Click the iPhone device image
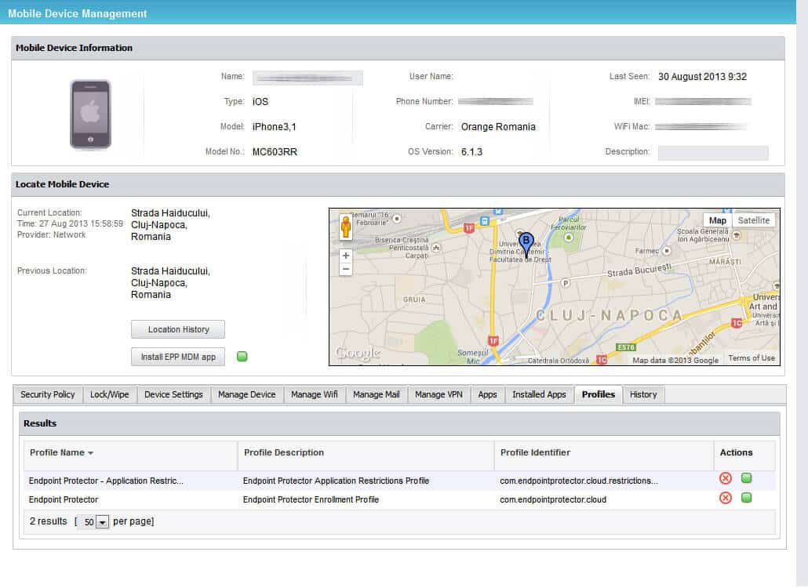Image resolution: width=808 pixels, height=588 pixels. pyautogui.click(x=90, y=114)
